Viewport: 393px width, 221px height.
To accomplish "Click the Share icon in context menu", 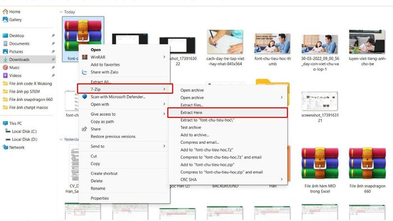I will [x=85, y=129].
